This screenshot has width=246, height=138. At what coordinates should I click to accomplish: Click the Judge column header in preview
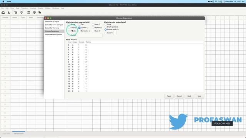[x=75, y=42]
